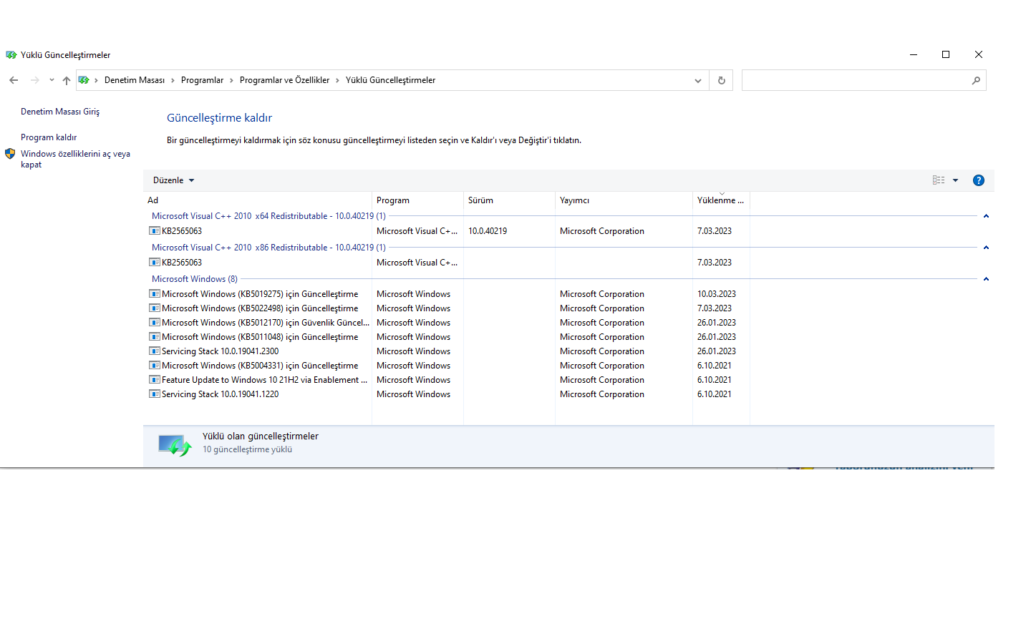Minimize the Yüklü Güncelleştirmeler window
Screen dimensions: 1031x644
pos(914,54)
